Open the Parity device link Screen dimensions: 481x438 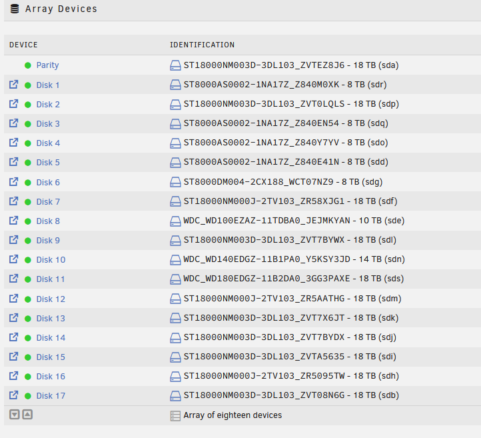click(x=47, y=65)
